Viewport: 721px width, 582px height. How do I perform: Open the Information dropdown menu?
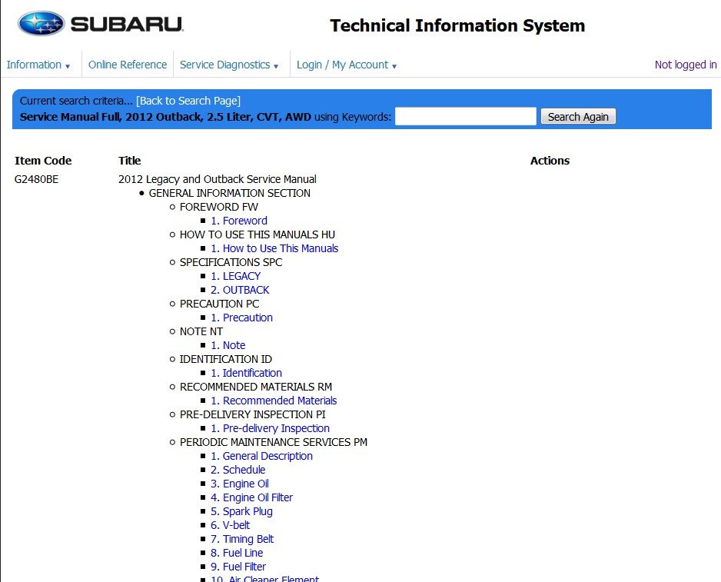[38, 65]
